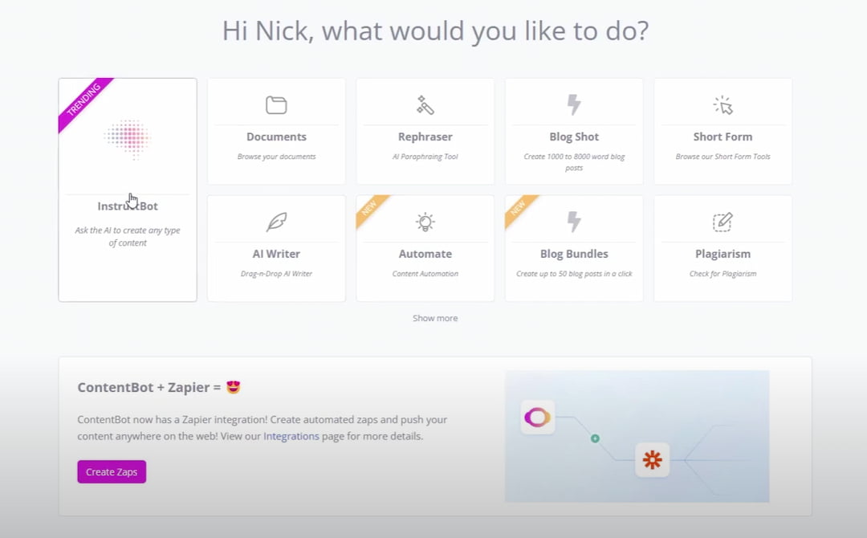Click 'Drag-n-Drop AI Writer' description
This screenshot has width=867, height=538.
(276, 274)
